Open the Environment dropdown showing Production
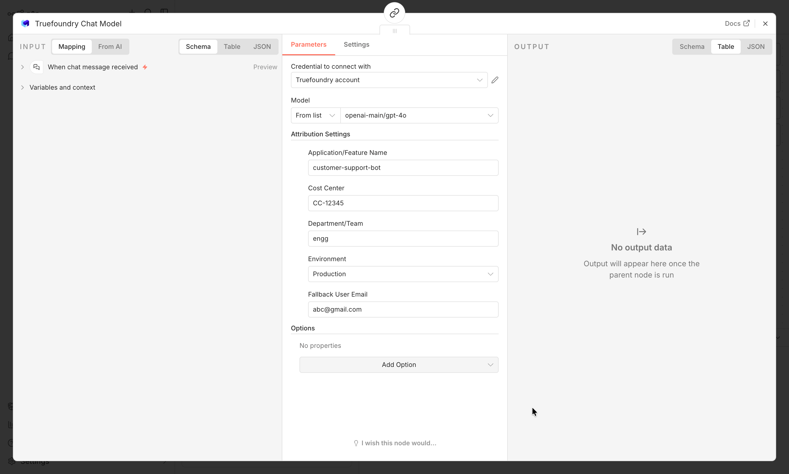Screen dimensions: 789x474 pos(403,274)
